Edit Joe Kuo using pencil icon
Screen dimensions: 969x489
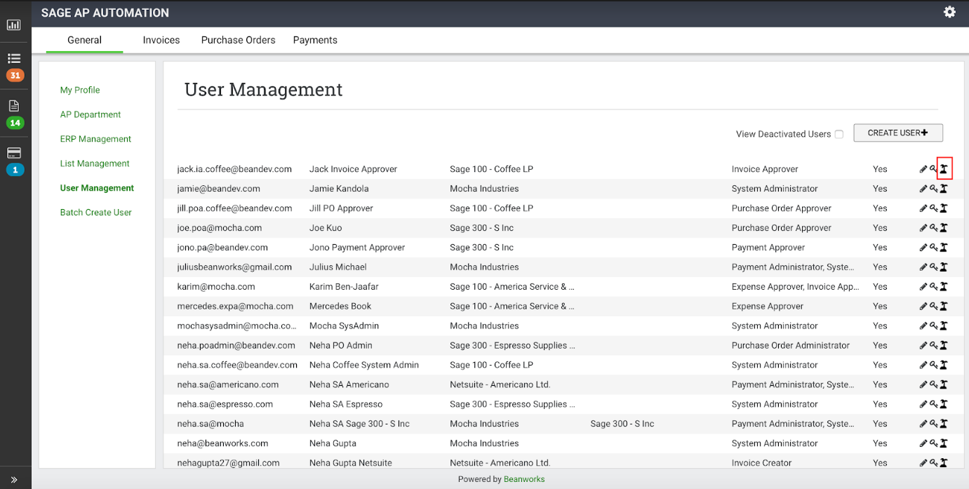(x=923, y=228)
